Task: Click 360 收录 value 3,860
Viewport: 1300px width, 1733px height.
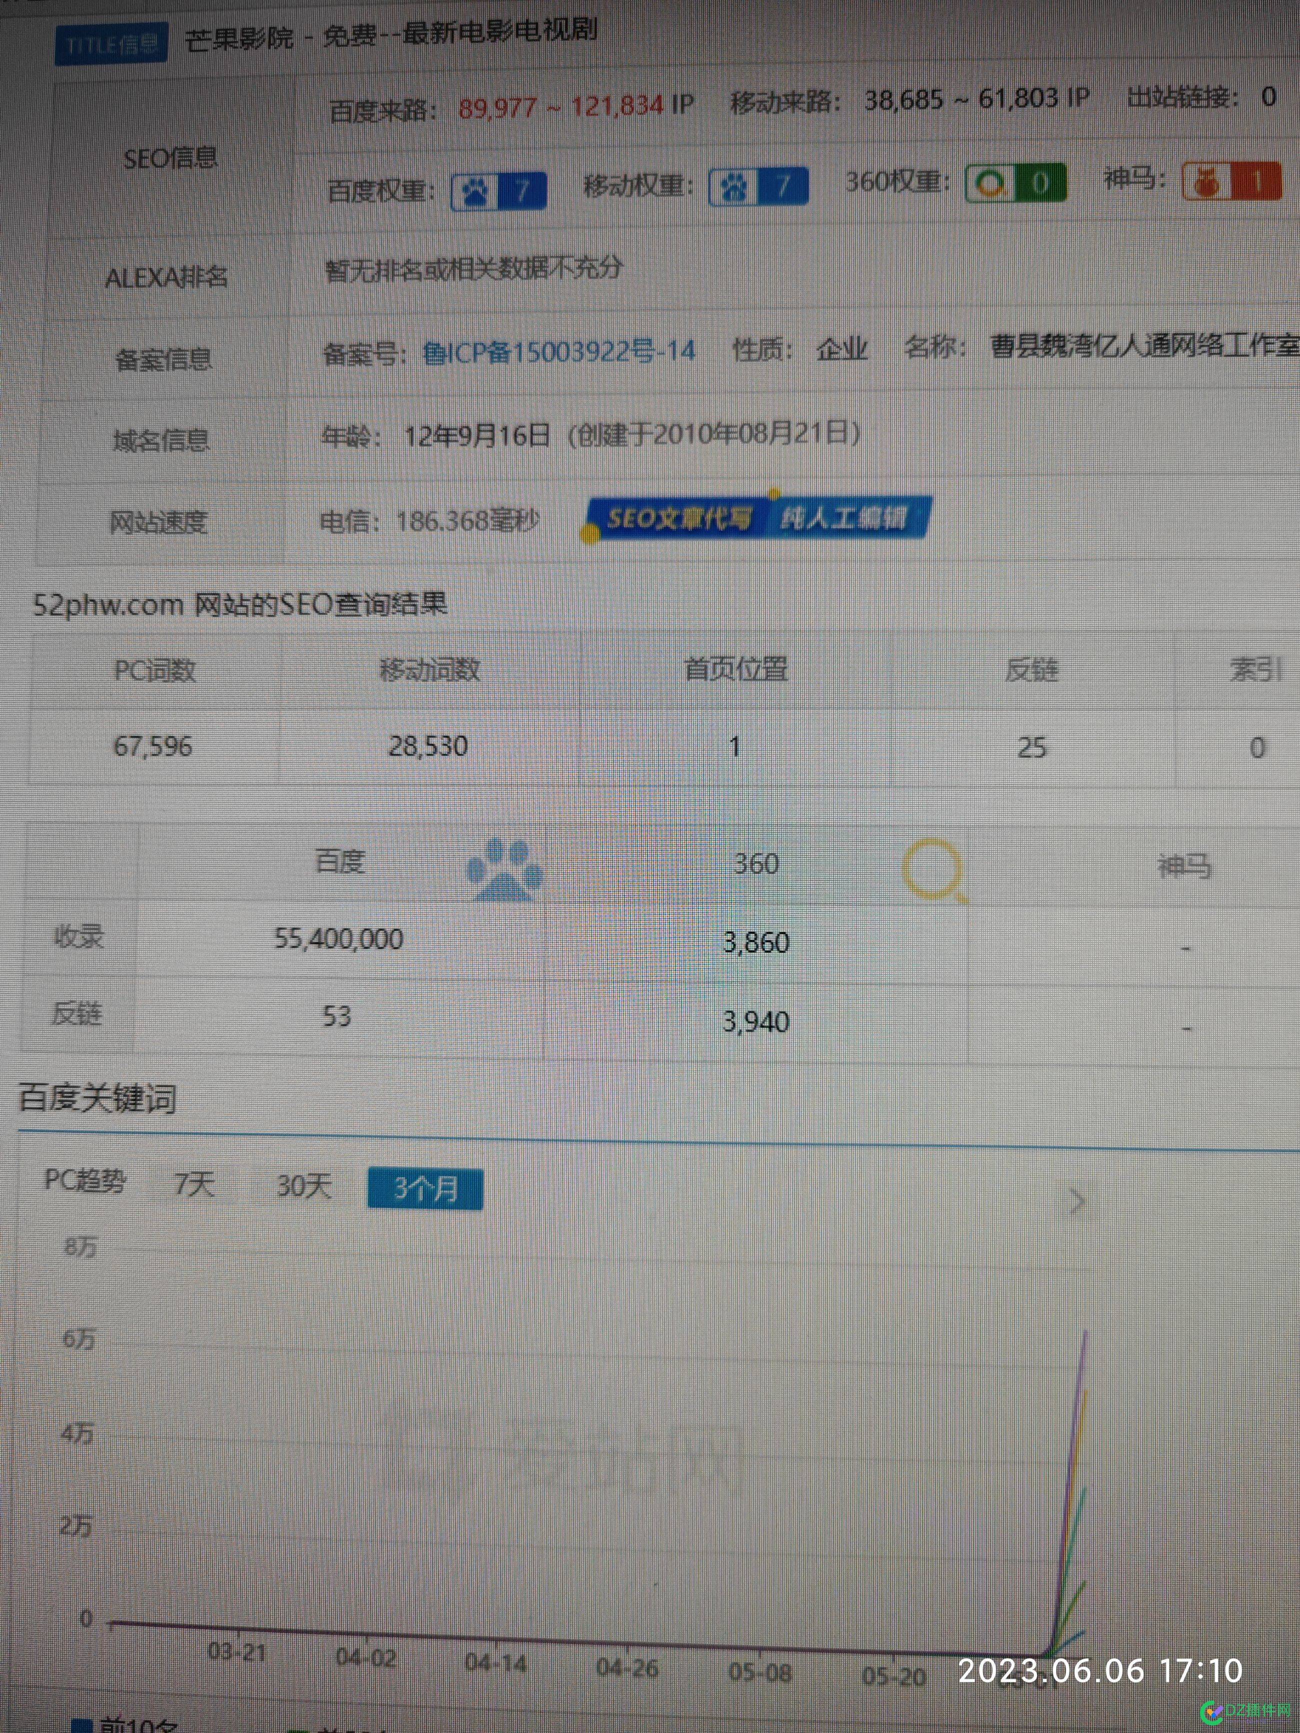Action: coord(756,942)
